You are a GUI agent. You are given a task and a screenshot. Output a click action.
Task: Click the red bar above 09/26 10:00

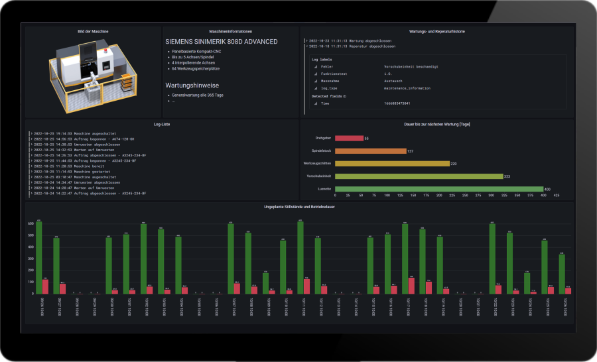[x=45, y=286]
